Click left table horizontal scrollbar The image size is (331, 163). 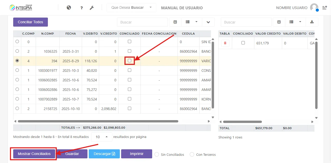[x=98, y=121]
